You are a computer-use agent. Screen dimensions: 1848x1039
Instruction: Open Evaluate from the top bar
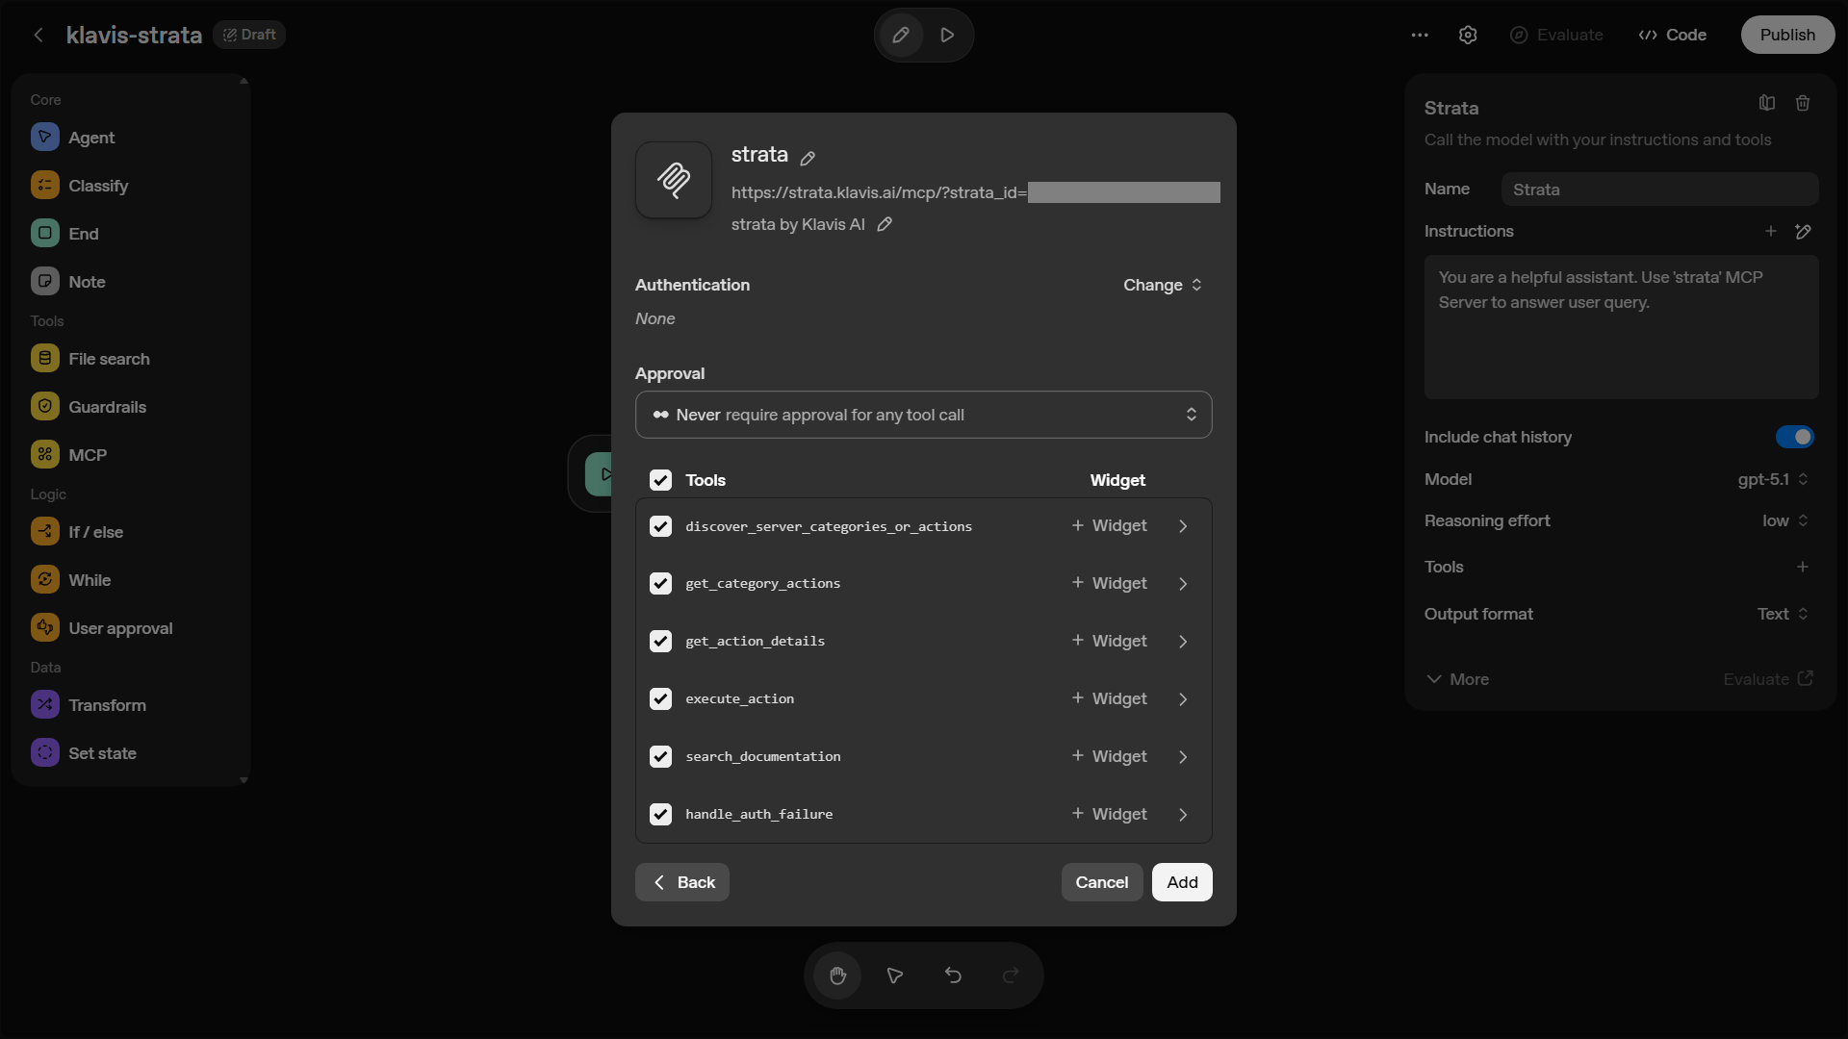click(1556, 35)
